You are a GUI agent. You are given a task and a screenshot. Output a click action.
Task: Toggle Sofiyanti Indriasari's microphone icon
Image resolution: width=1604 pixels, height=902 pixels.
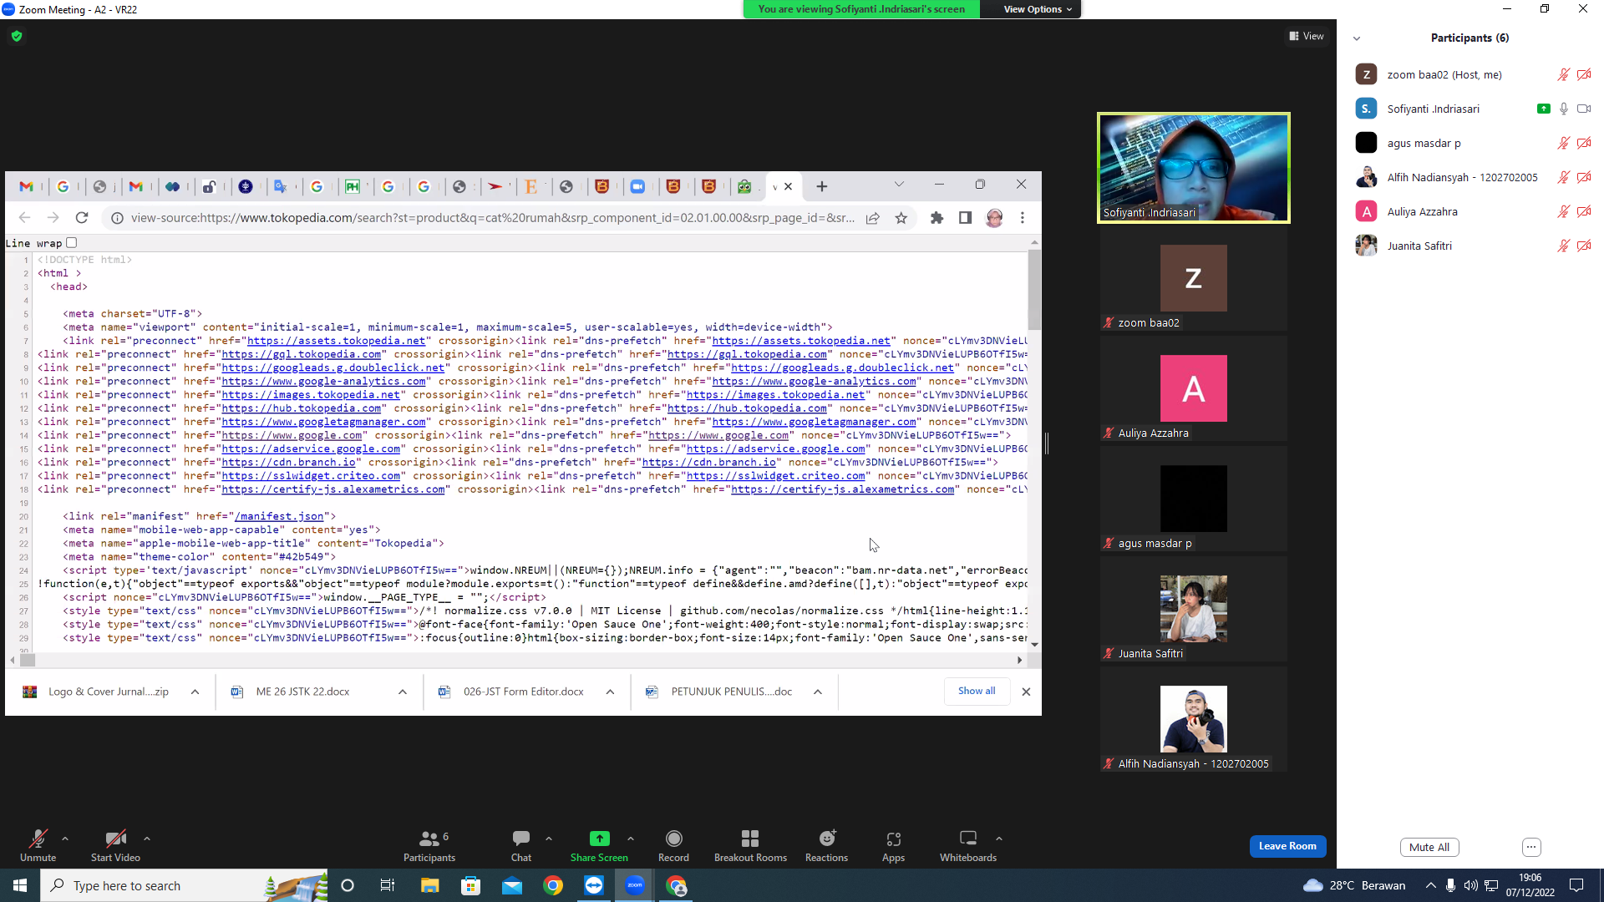pyautogui.click(x=1564, y=109)
